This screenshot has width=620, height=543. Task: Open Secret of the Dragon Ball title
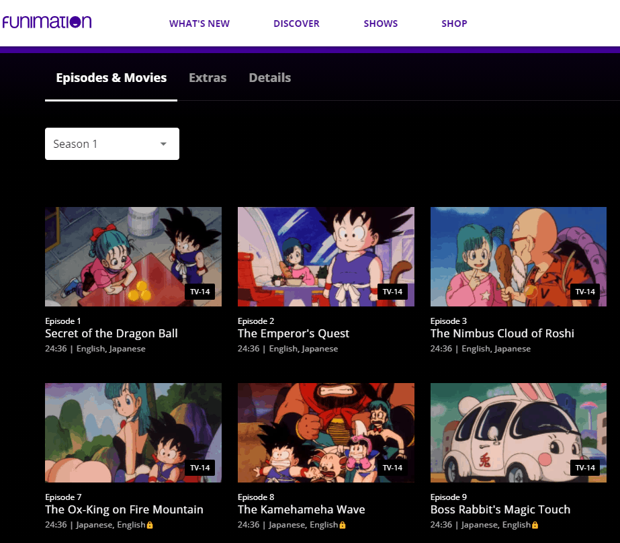[x=111, y=333]
